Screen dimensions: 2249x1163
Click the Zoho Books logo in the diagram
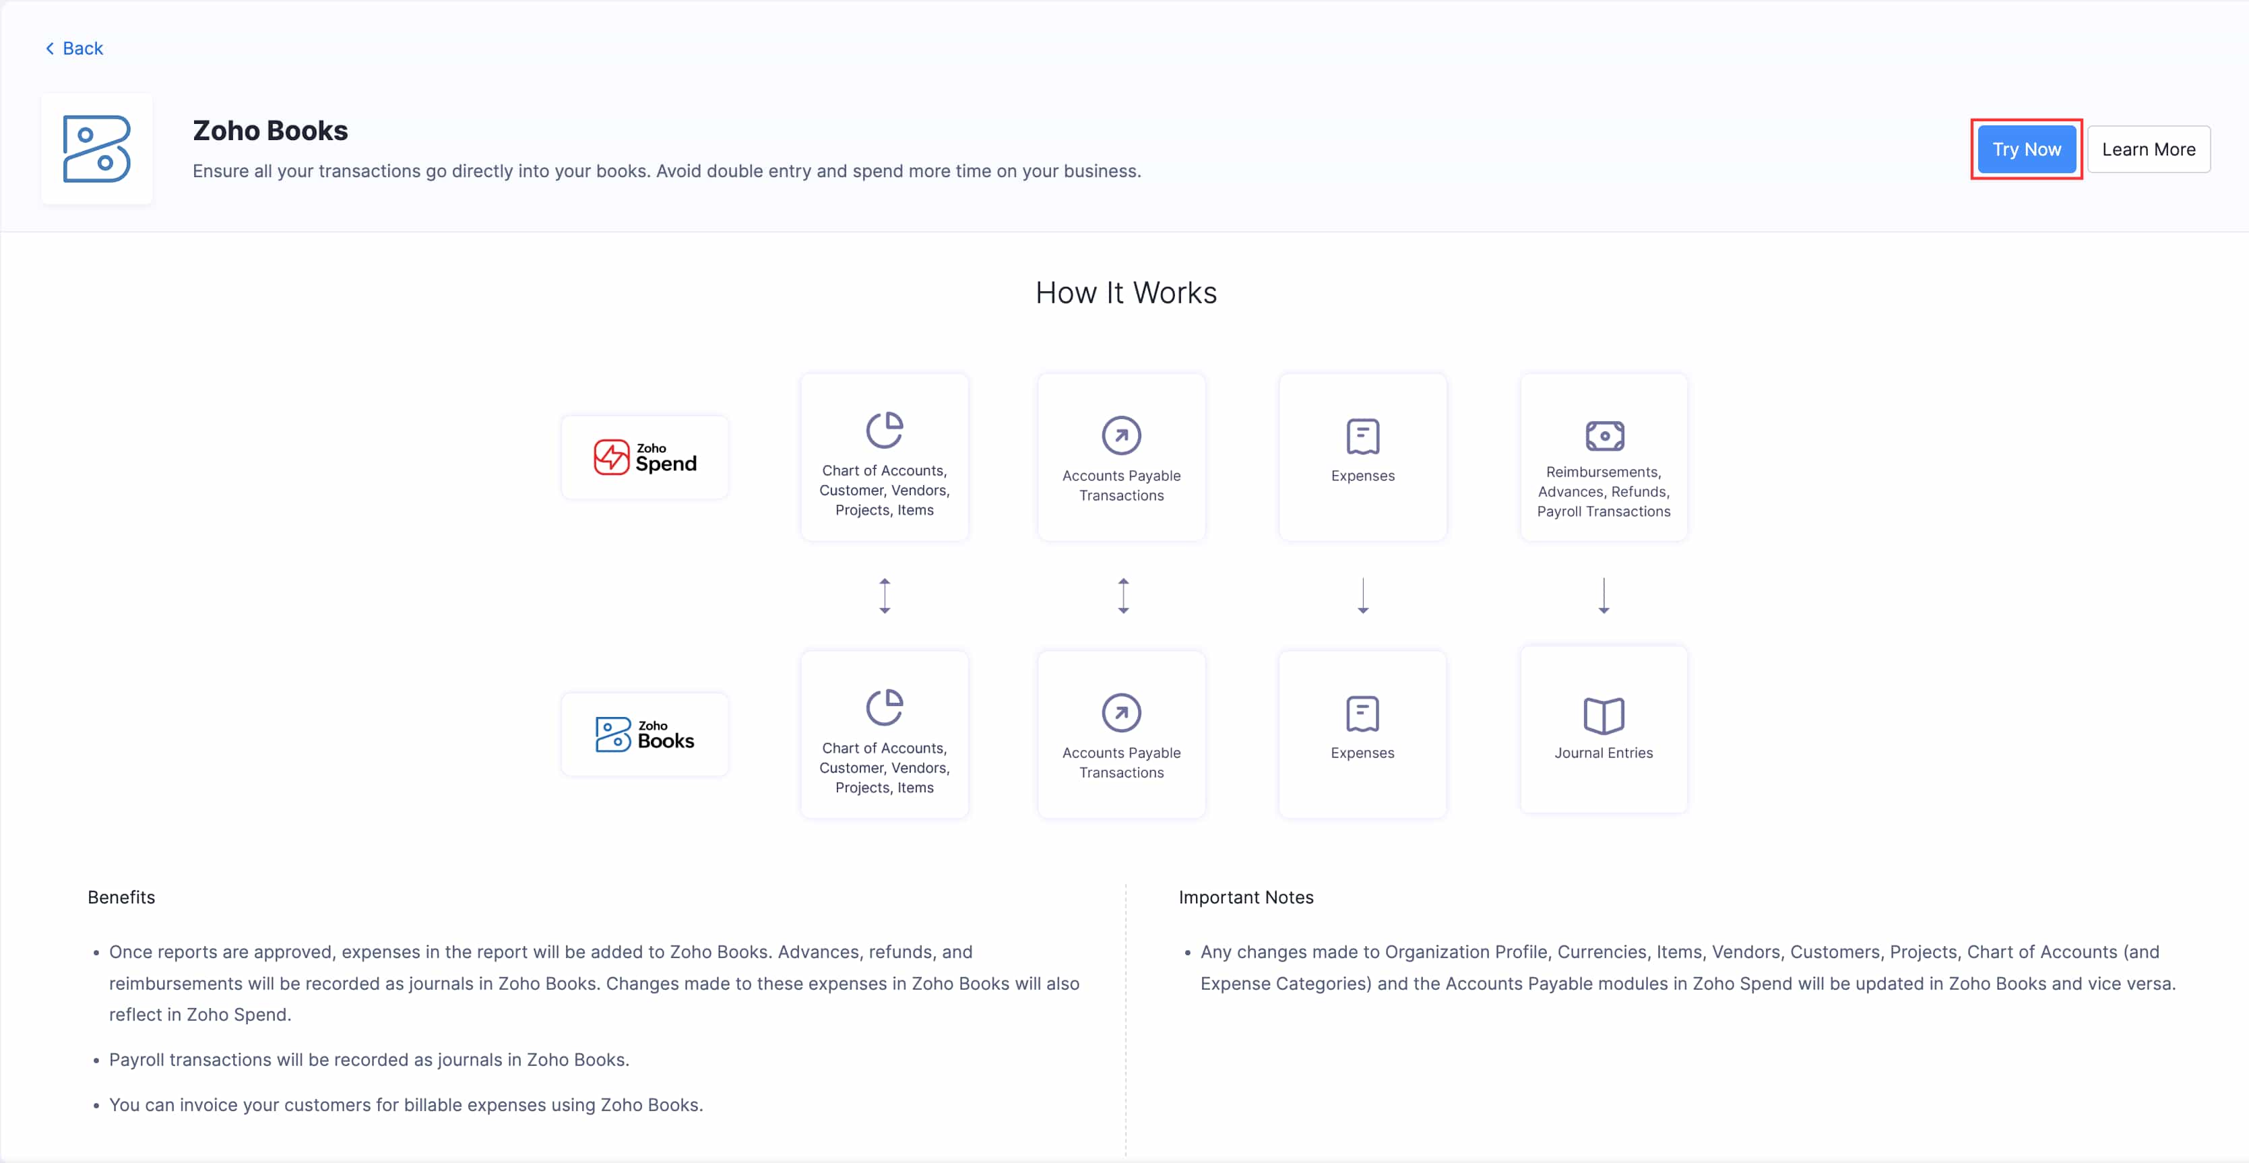[x=644, y=734]
